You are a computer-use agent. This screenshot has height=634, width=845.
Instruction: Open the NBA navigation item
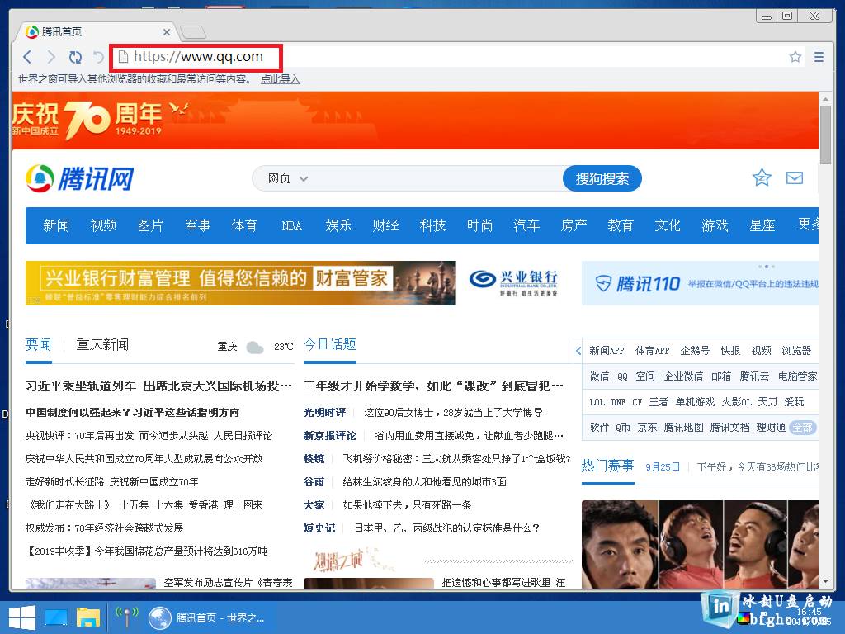pos(291,226)
